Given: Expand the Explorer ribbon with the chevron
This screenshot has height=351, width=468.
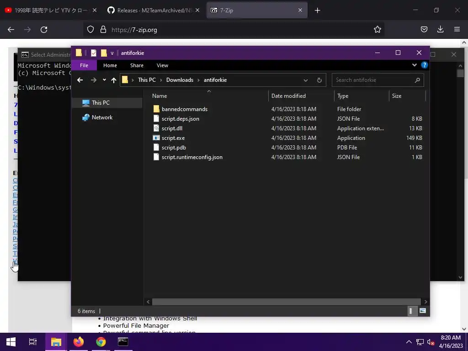Looking at the screenshot, I should pos(414,65).
